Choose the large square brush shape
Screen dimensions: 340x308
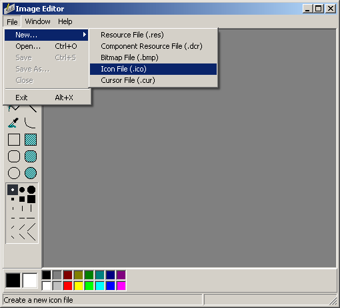tap(31, 199)
